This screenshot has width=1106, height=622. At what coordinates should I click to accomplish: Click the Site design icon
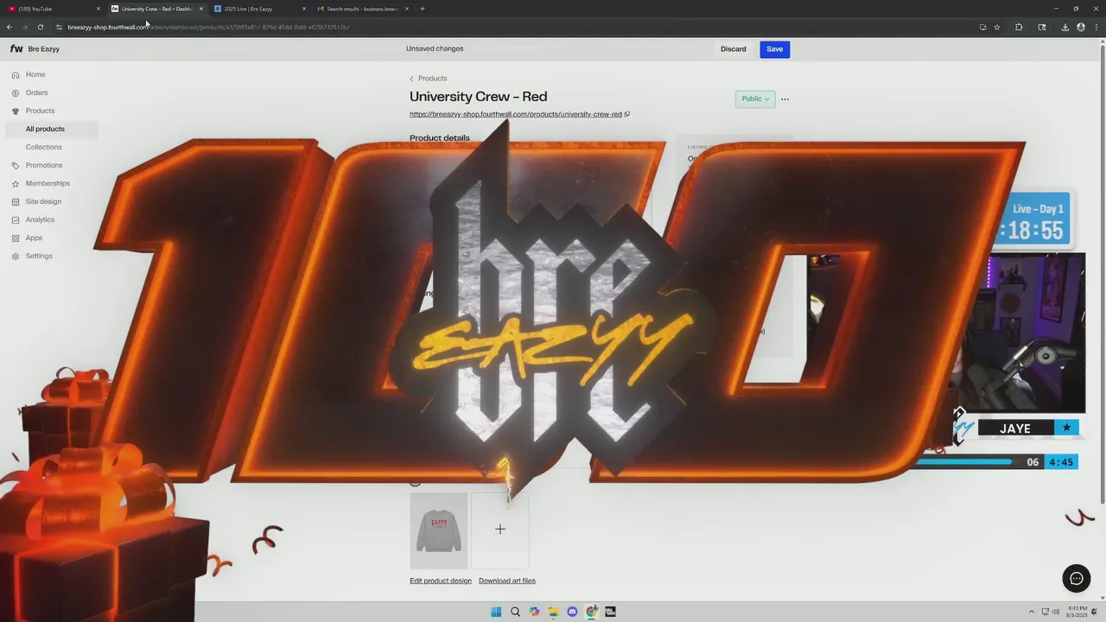16,202
